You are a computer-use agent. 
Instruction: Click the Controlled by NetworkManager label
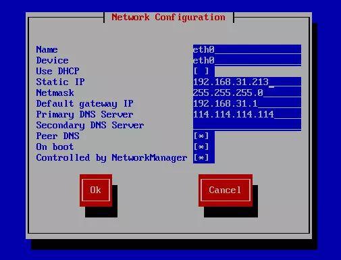[111, 158]
